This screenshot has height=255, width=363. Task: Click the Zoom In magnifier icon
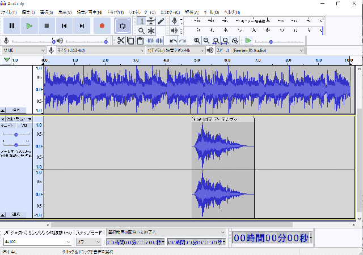(x=197, y=41)
